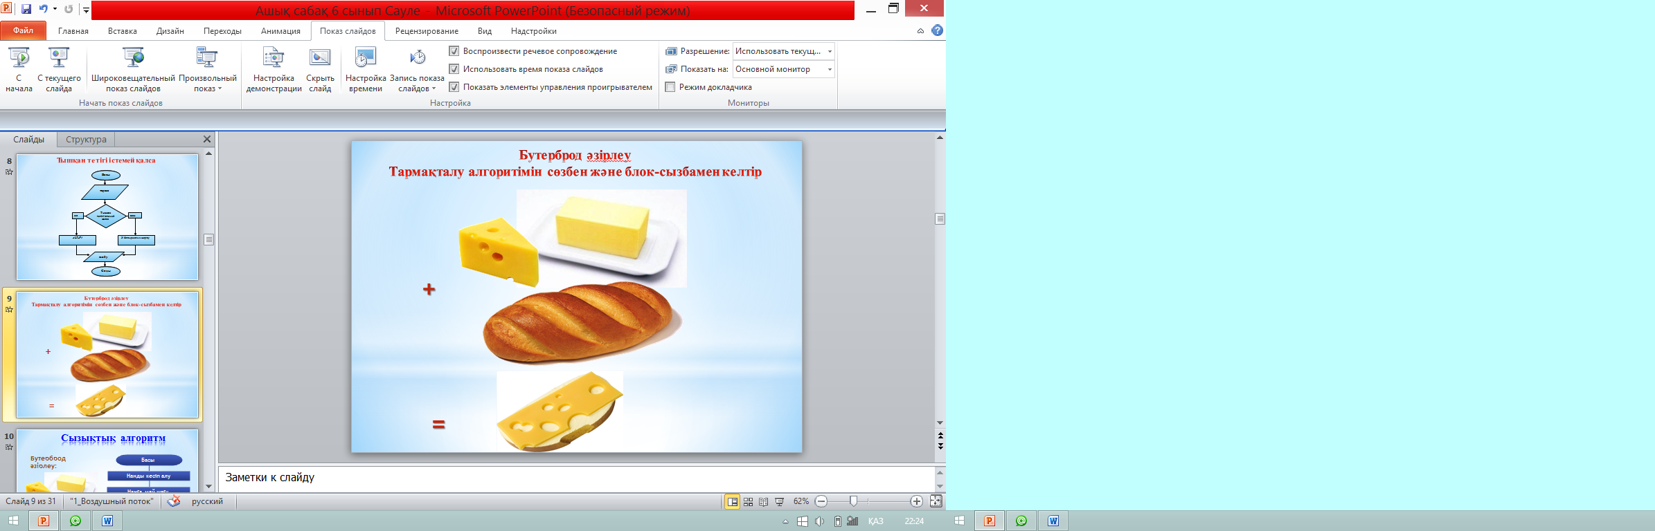Screen dimensions: 1655x531
Task: Open Word in the right screen's taskbar
Action: [1053, 521]
